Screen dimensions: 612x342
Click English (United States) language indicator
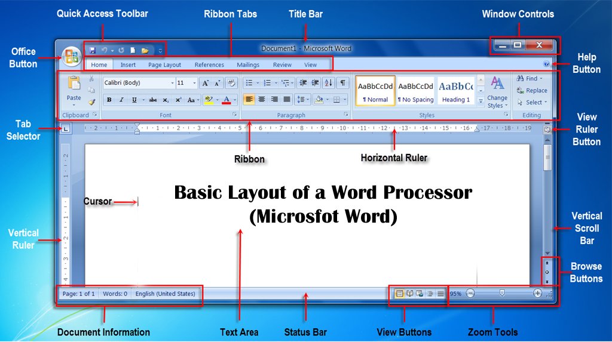point(165,294)
